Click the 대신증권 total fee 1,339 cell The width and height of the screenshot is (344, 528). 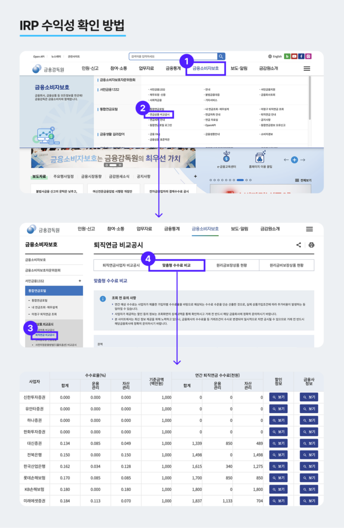pos(187,443)
